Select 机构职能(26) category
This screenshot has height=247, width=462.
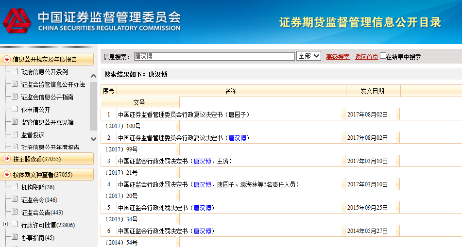pos(38,187)
